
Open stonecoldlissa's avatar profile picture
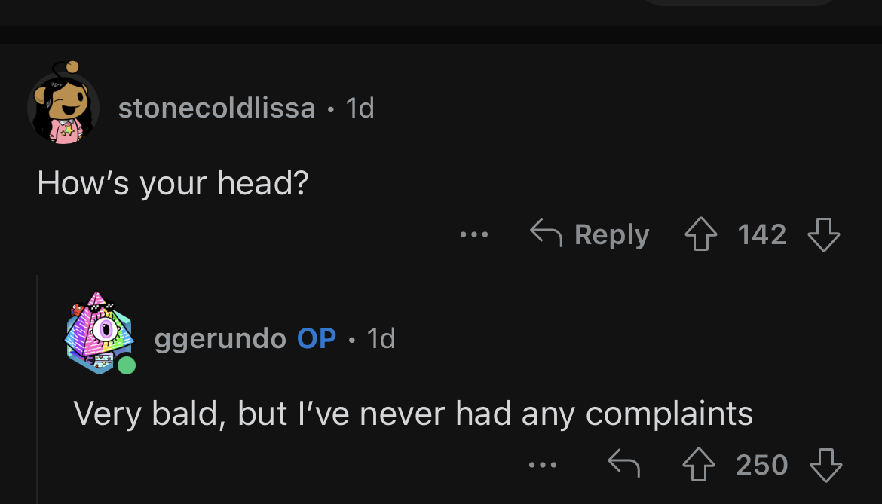tap(63, 105)
